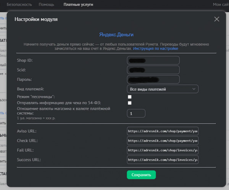This screenshot has height=190, width=229.
Task: Click the Shop ID label
Action: pos(25,60)
